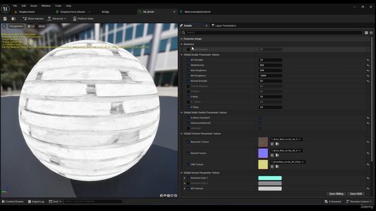Toggle the Normal Strength override checkbox
The width and height of the screenshot is (376, 211).
(x=188, y=81)
